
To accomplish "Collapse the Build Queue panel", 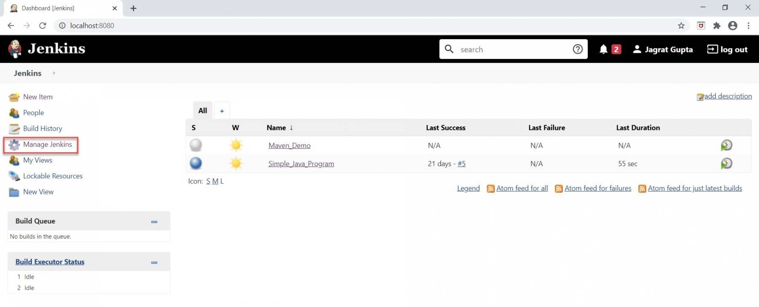I will pyautogui.click(x=154, y=222).
